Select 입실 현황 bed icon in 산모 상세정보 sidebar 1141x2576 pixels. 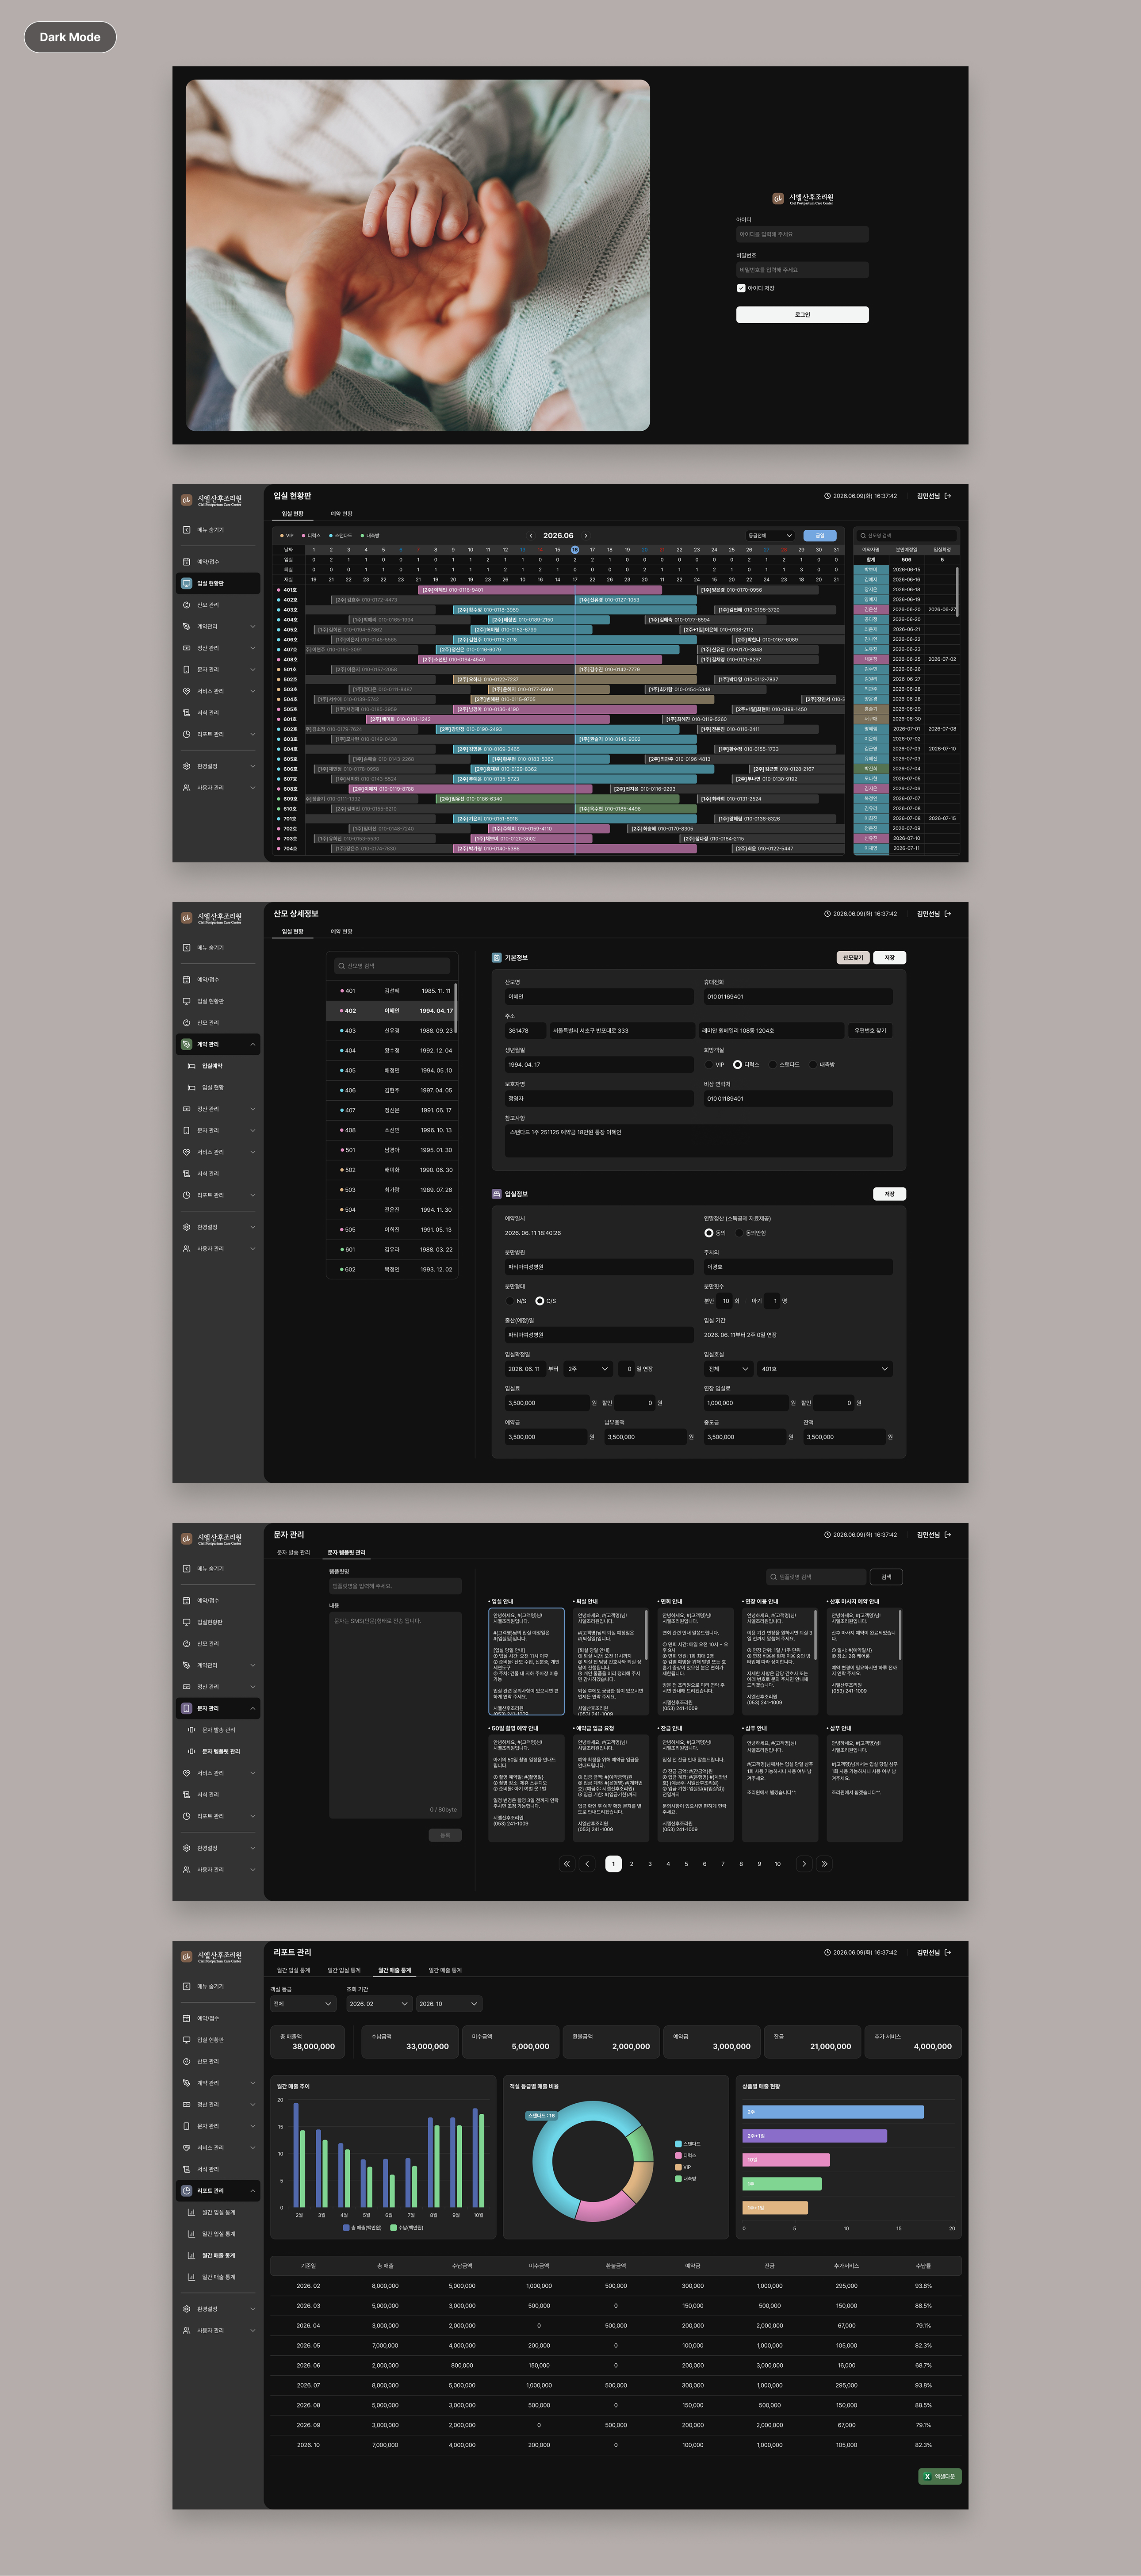coord(192,1087)
